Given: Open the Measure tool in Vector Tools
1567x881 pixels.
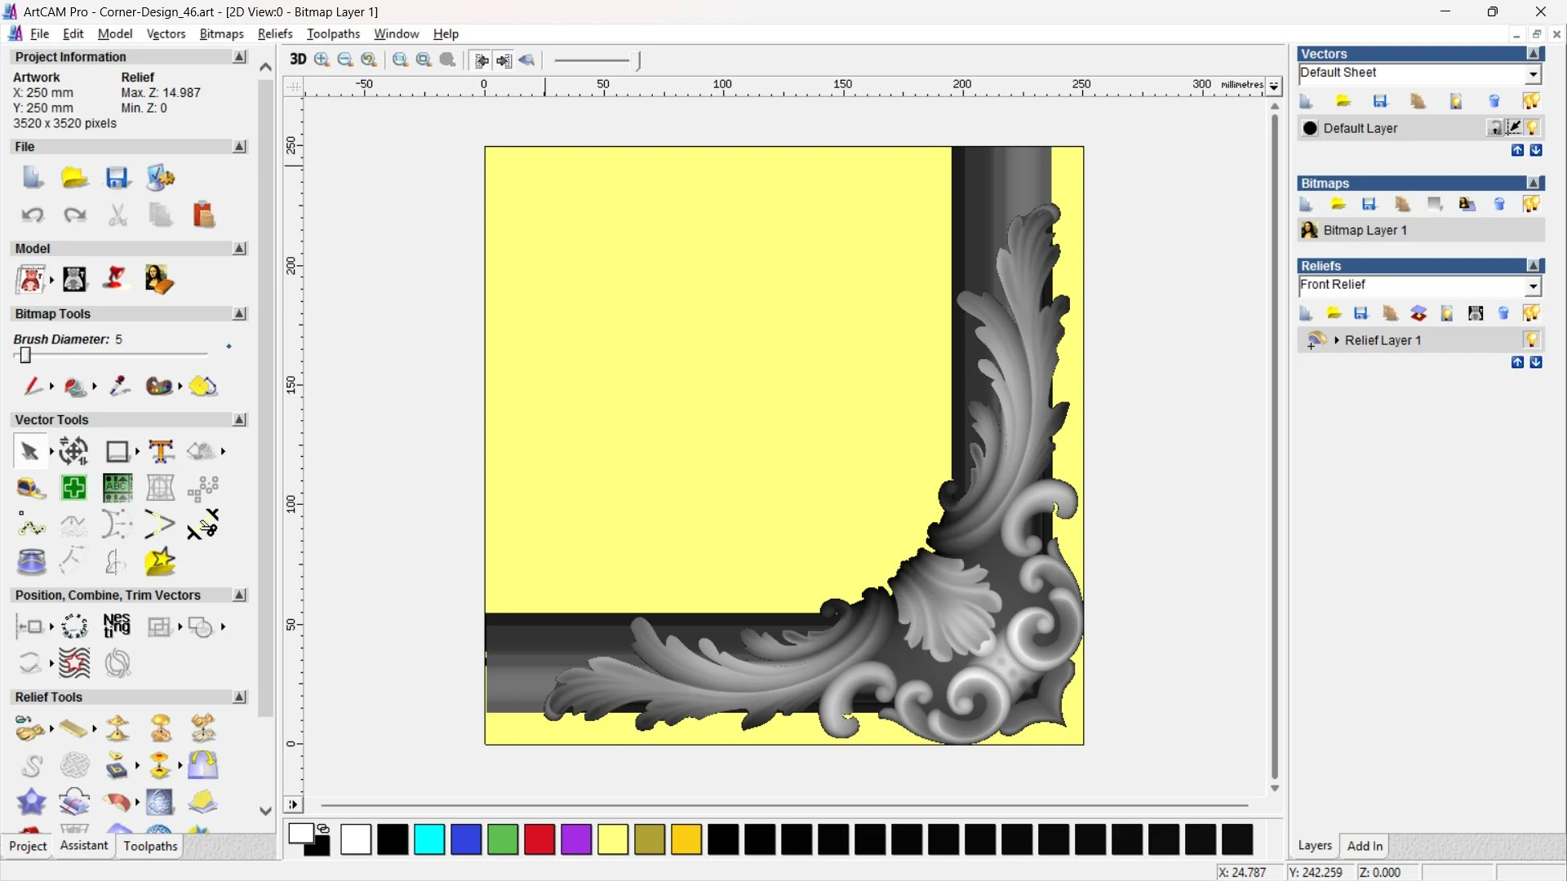Looking at the screenshot, I should click(30, 488).
